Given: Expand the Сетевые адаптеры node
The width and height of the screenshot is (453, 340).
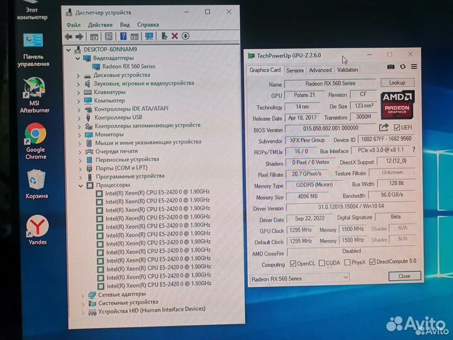Looking at the screenshot, I should [83, 295].
